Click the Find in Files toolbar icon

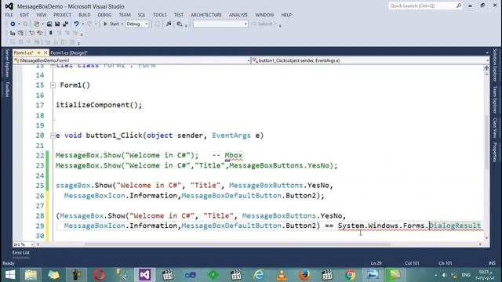180,24
